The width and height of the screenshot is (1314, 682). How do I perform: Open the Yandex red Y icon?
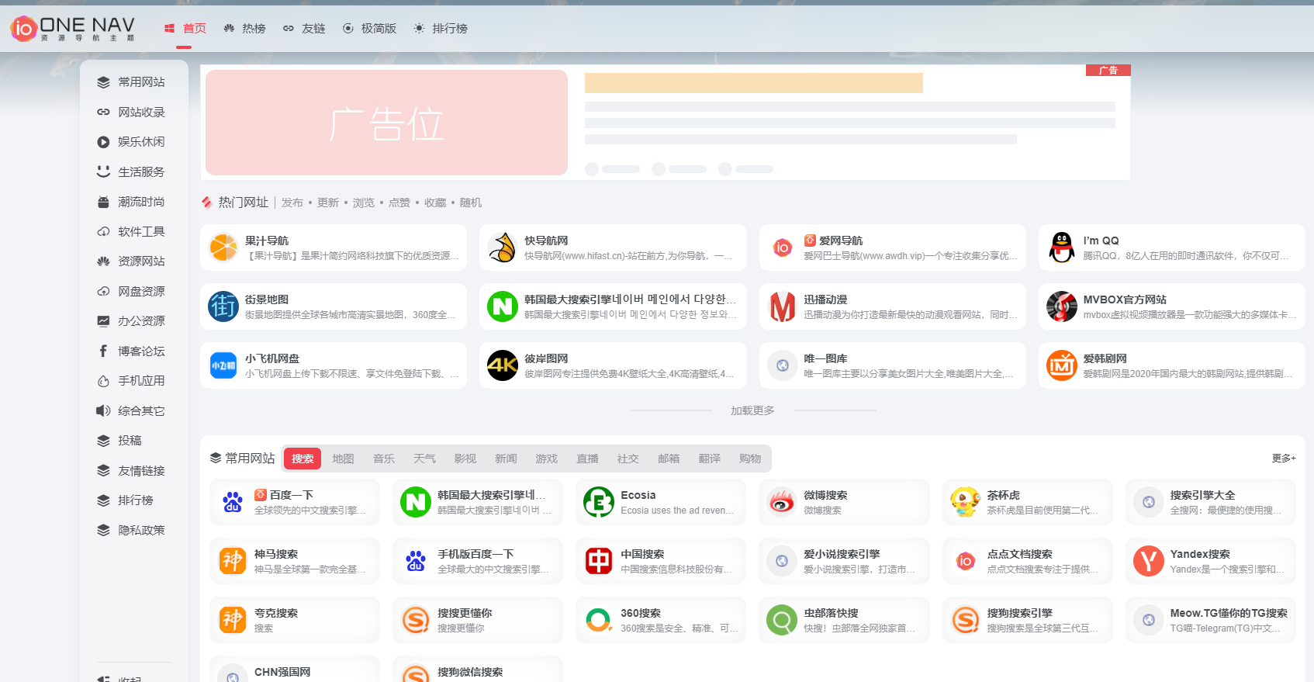pyautogui.click(x=1148, y=561)
